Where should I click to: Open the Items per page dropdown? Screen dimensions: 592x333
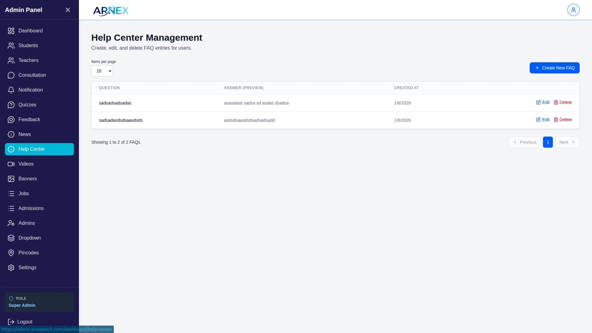(102, 71)
